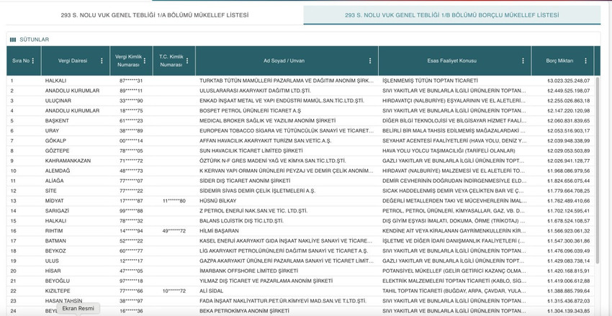612x316 pixels.
Task: Sort by Borç Miktarı header
Action: (559, 61)
